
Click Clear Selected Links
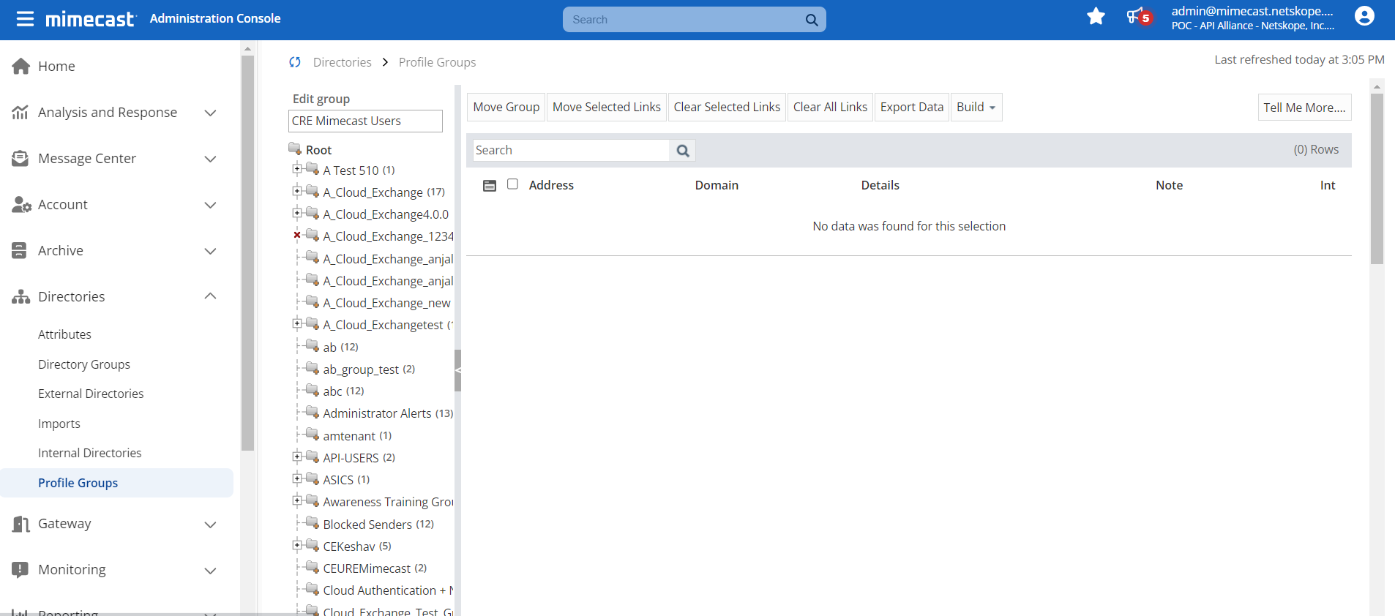coord(727,107)
